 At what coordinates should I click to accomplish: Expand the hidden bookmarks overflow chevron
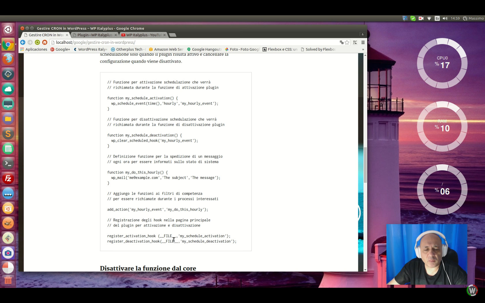(x=363, y=49)
